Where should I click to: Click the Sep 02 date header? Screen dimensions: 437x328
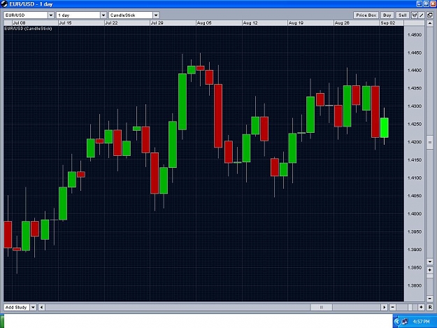387,23
